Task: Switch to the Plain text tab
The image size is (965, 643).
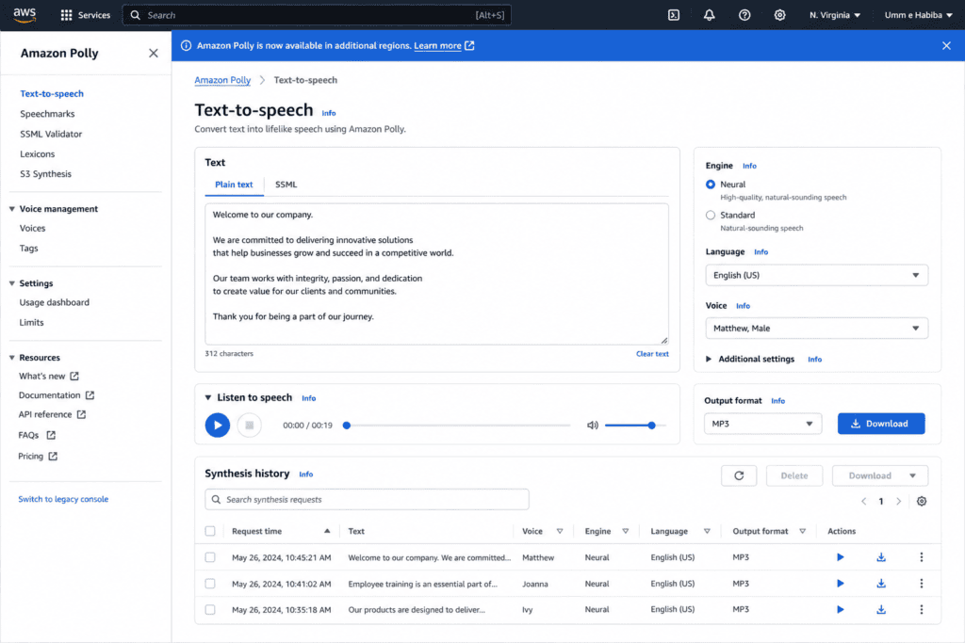Action: click(x=234, y=185)
